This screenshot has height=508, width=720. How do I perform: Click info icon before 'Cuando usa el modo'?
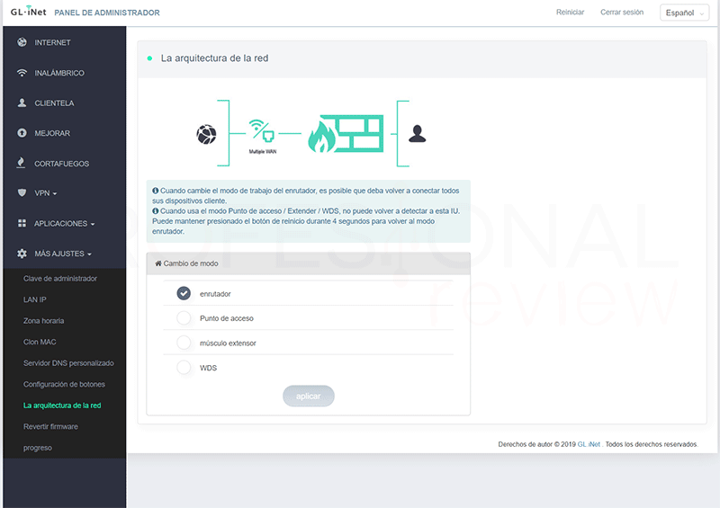(155, 211)
